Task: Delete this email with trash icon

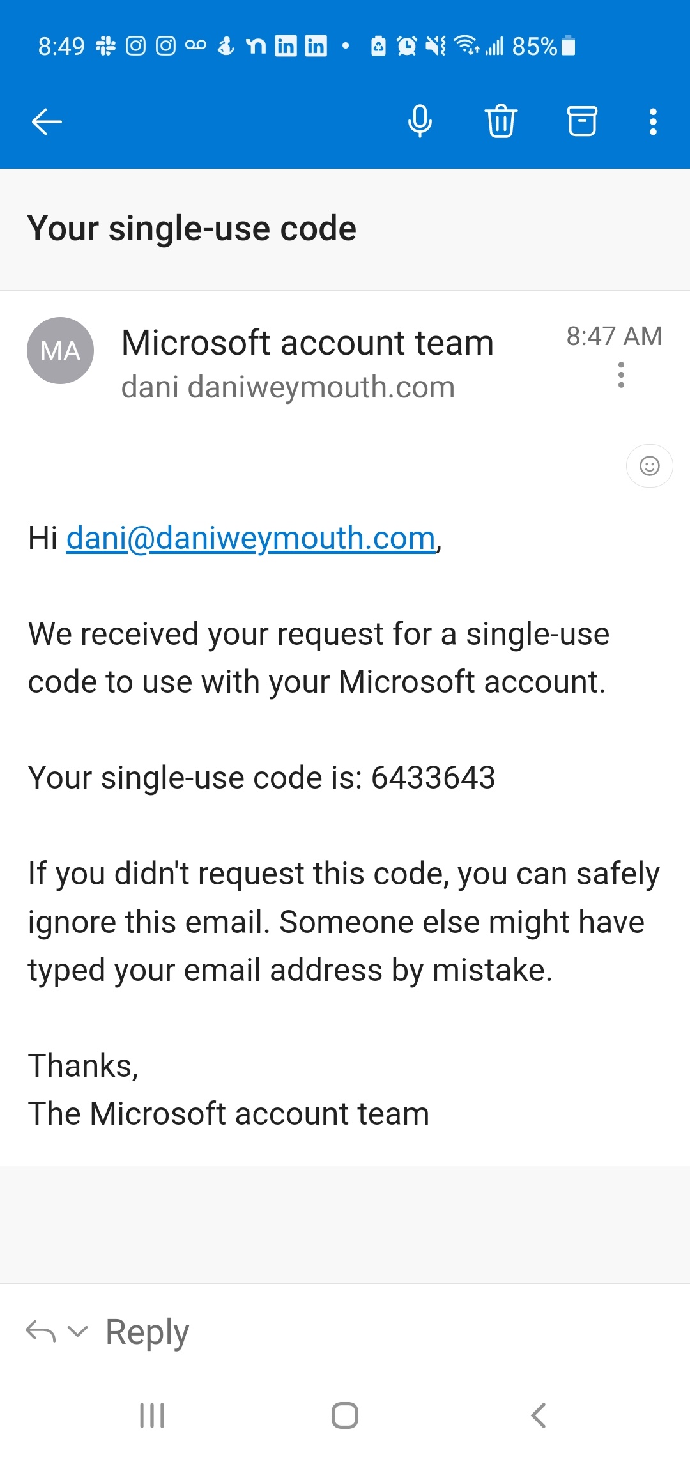Action: coord(501,121)
